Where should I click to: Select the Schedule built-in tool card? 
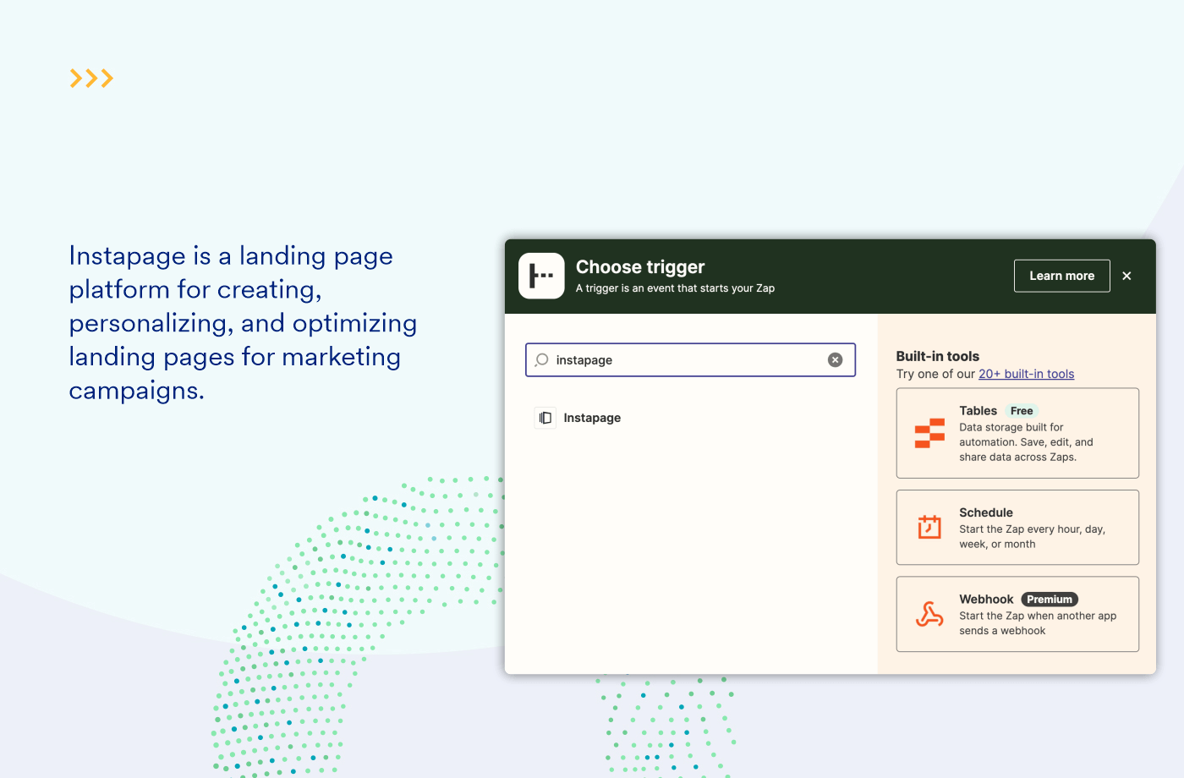click(x=1017, y=528)
